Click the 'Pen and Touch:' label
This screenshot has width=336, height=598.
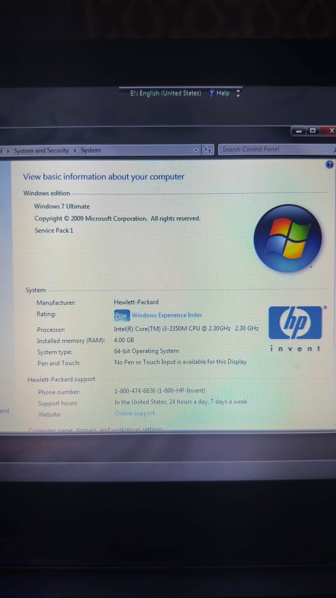click(59, 363)
